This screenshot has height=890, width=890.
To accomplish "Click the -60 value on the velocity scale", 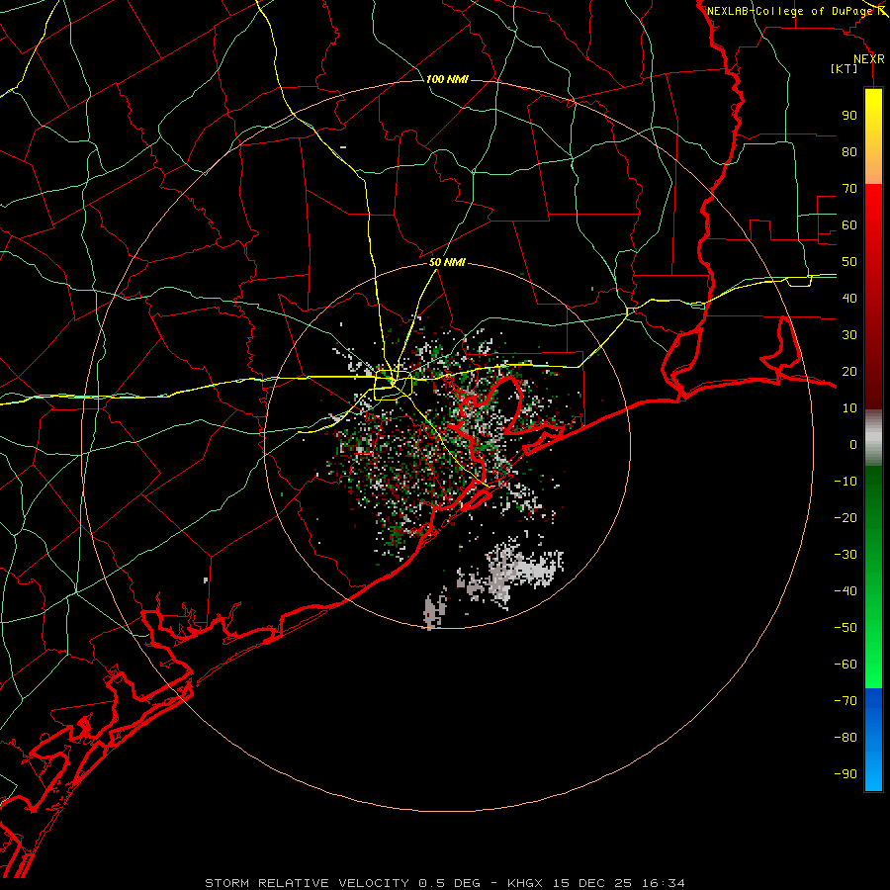I will [x=845, y=665].
